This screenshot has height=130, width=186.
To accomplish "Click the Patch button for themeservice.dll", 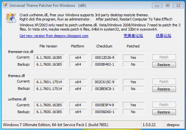I will click(164, 57).
